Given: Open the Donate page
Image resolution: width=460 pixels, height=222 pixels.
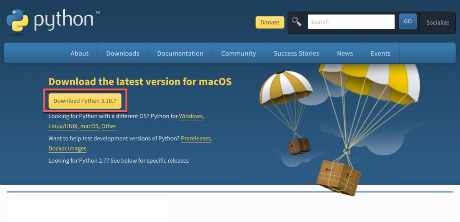Looking at the screenshot, I should pos(269,22).
